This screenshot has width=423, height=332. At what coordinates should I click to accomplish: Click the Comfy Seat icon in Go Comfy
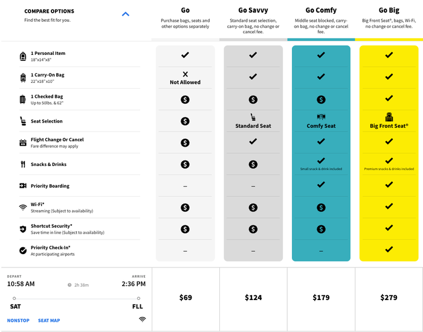pyautogui.click(x=321, y=117)
